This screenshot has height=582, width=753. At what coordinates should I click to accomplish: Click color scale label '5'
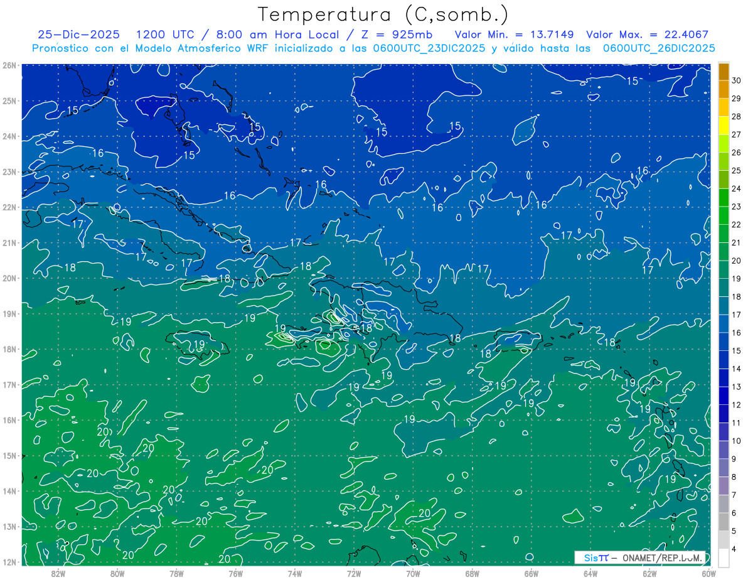pos(735,531)
